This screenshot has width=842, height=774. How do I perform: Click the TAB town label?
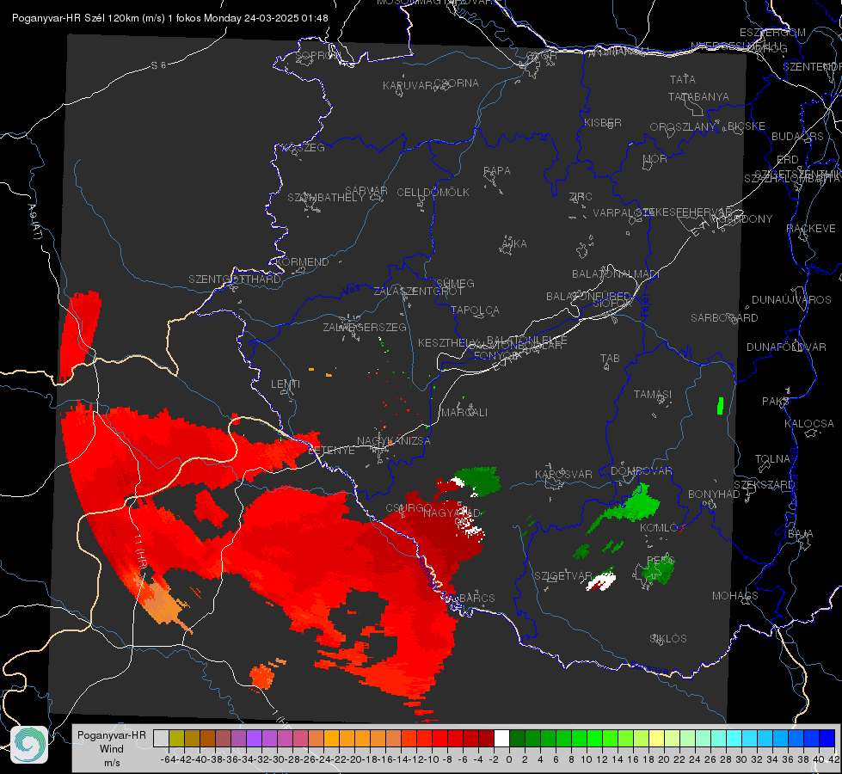(610, 359)
